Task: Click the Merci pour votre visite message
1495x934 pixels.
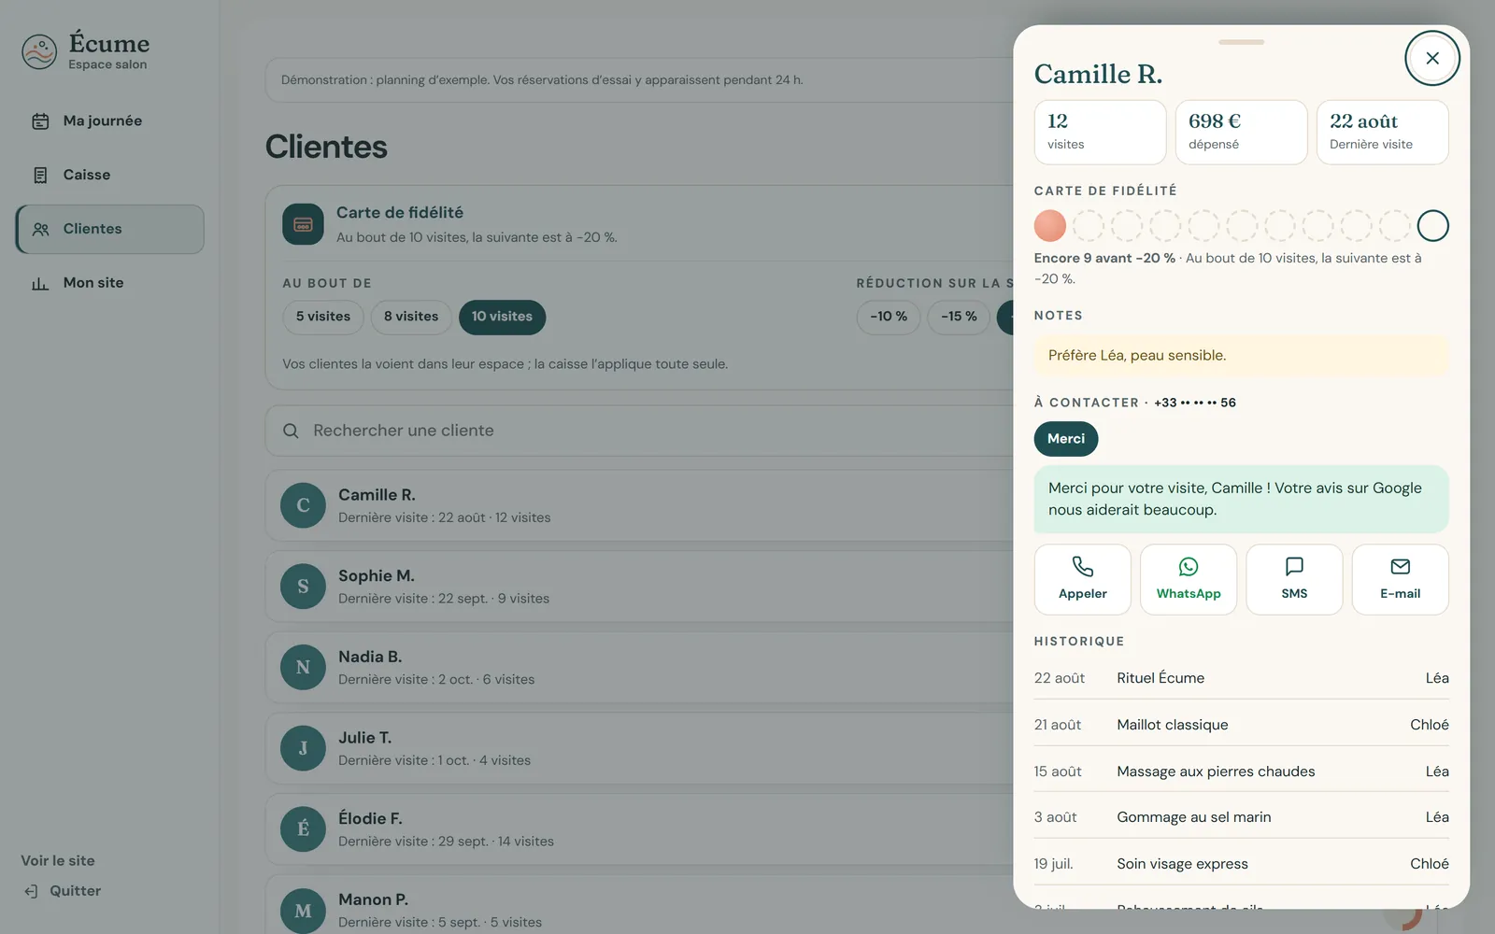Action: pos(1241,500)
